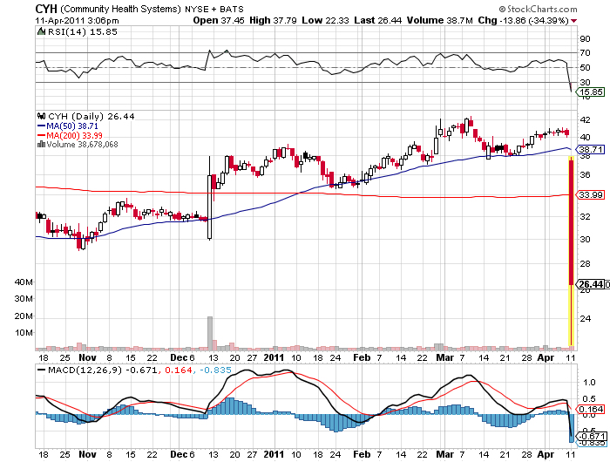The width and height of the screenshot is (610, 462).
Task: Click the green RSI indicator icon
Action: point(41,31)
